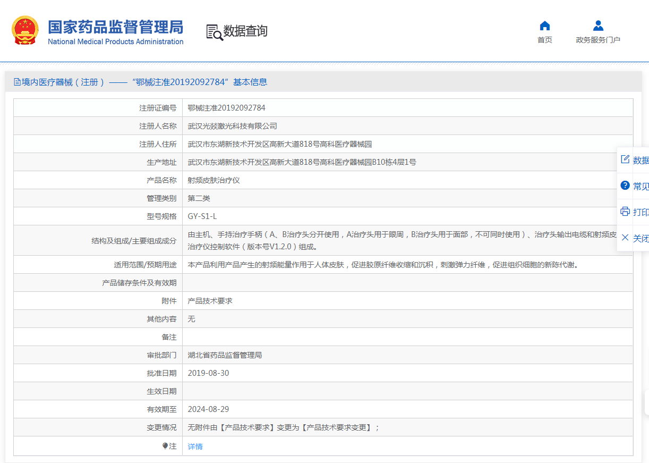Click the 常见 side panel label

tap(641, 186)
